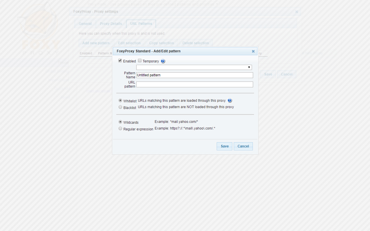The width and height of the screenshot is (370, 231).
Task: Uncheck the Enabled checkbox
Action: click(x=120, y=61)
